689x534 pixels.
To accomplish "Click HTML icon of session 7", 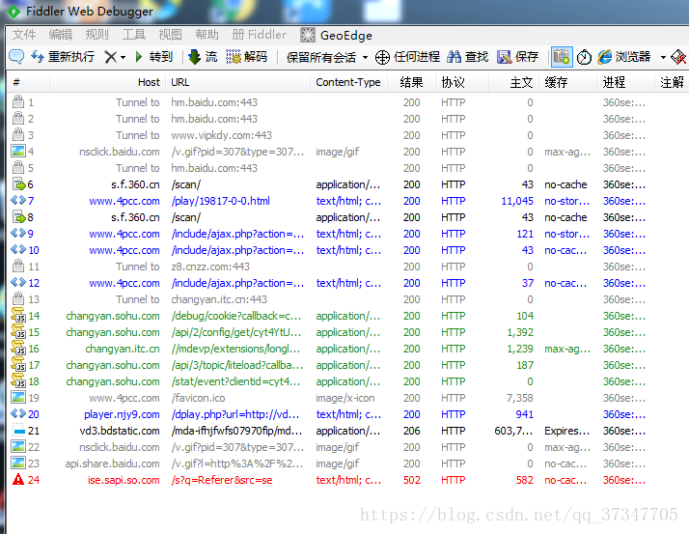I will point(18,201).
